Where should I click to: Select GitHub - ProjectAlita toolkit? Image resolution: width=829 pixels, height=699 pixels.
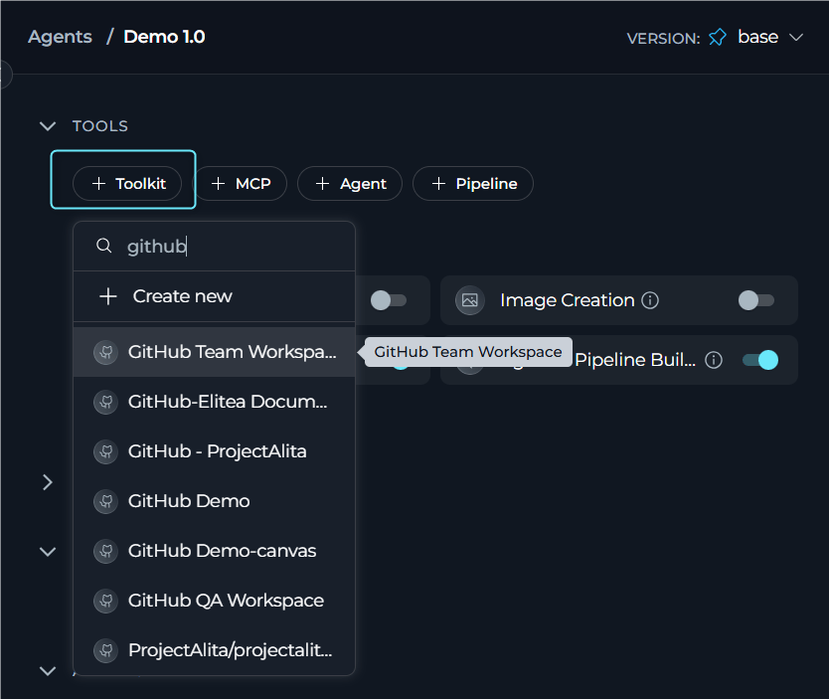(x=214, y=451)
